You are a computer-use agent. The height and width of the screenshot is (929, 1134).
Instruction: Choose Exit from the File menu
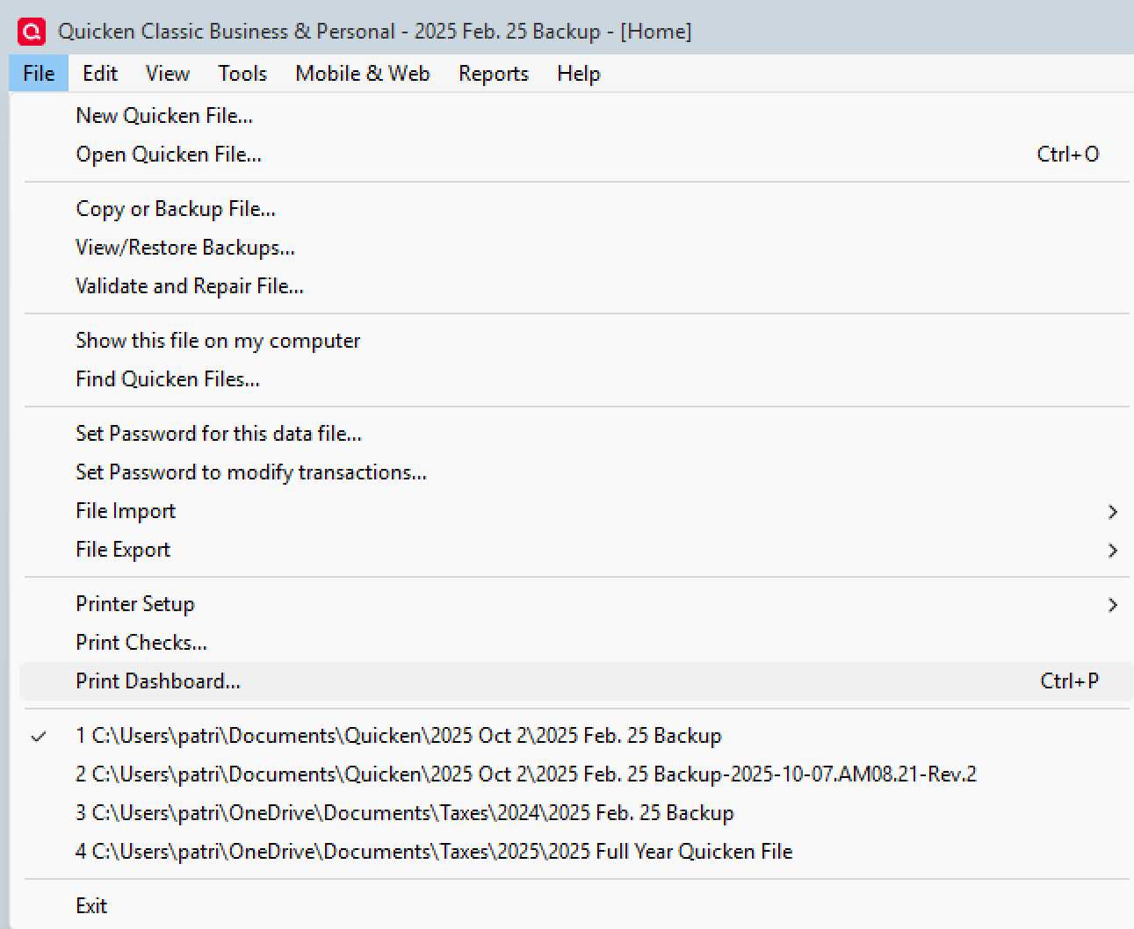[576, 906]
